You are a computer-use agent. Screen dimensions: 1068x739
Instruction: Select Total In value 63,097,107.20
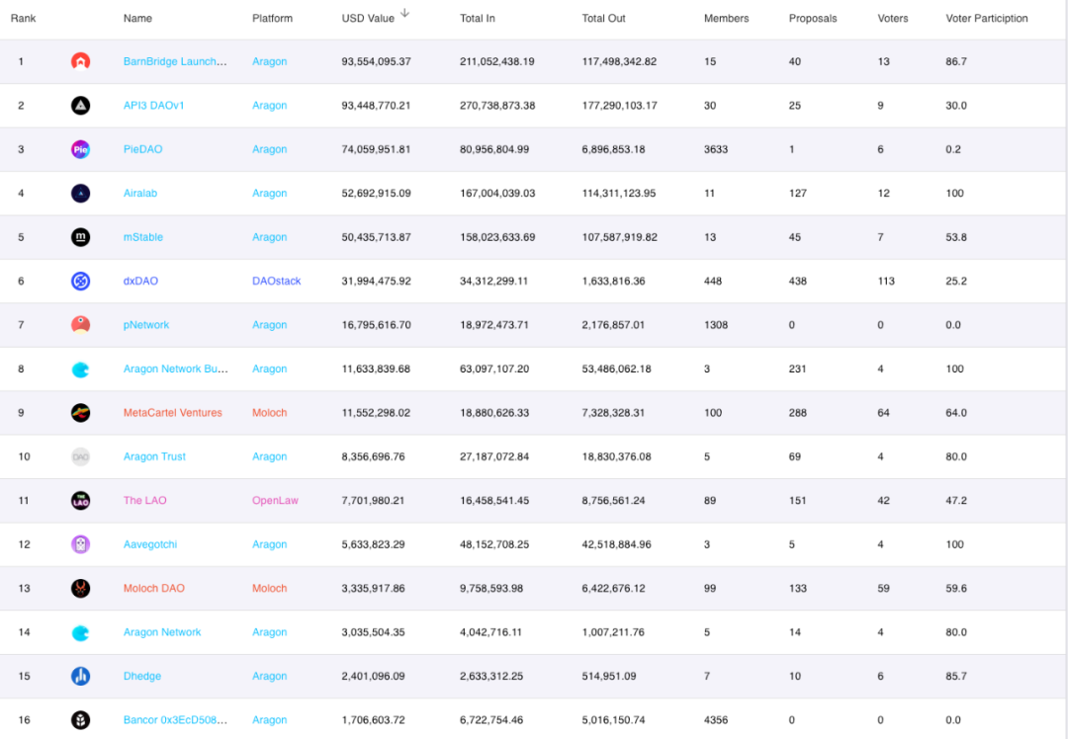[494, 369]
